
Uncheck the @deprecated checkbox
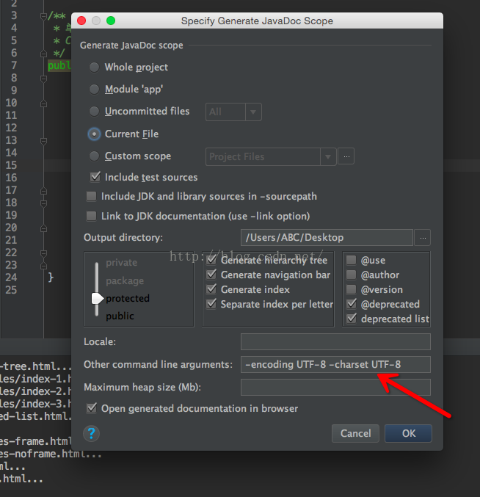pyautogui.click(x=352, y=304)
